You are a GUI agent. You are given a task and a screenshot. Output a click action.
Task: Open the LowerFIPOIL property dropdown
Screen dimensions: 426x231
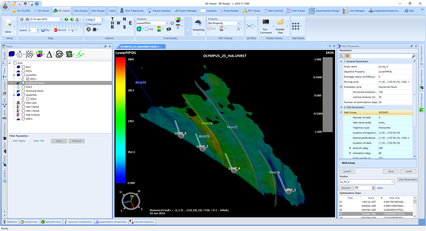click(167, 23)
